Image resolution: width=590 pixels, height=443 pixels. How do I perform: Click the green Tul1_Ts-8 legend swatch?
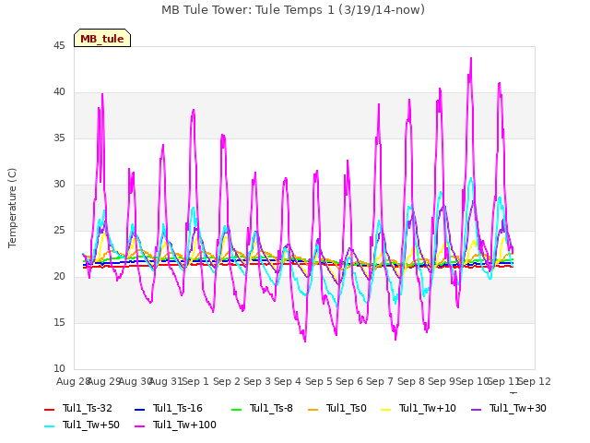(236, 409)
